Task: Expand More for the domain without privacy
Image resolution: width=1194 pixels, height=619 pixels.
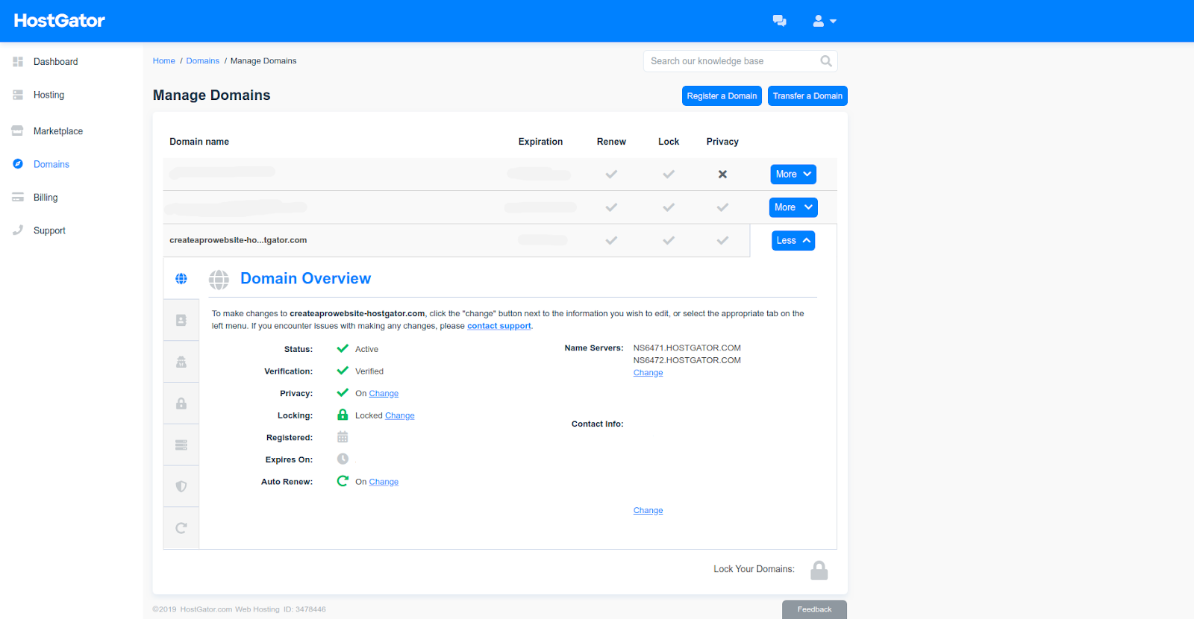Action: (x=793, y=175)
